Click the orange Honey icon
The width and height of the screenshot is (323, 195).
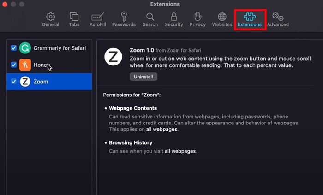click(25, 65)
